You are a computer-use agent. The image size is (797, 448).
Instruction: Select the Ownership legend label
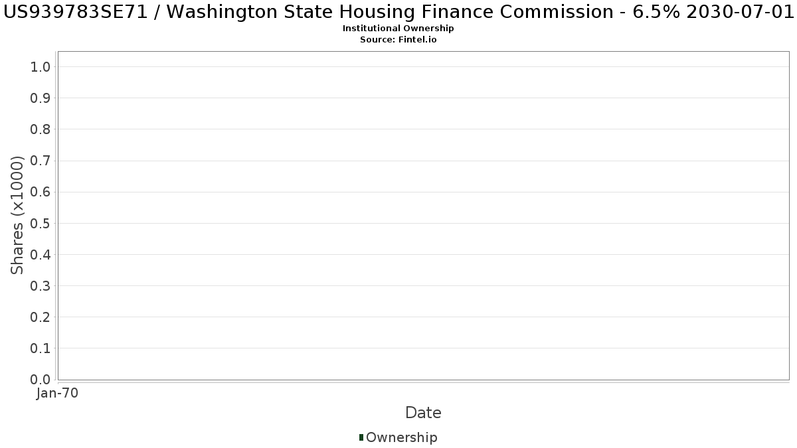click(402, 437)
